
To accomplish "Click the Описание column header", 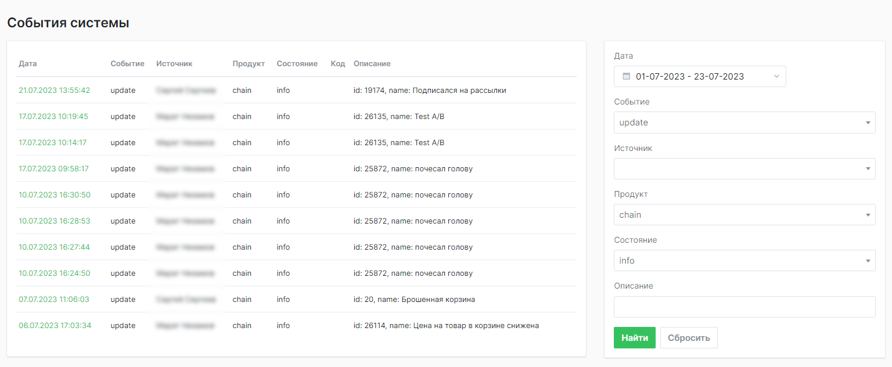I will tap(372, 63).
